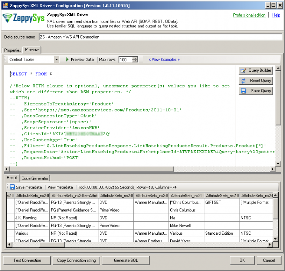Open the Professional edition link
The width and height of the screenshot is (285, 271).
point(249,15)
